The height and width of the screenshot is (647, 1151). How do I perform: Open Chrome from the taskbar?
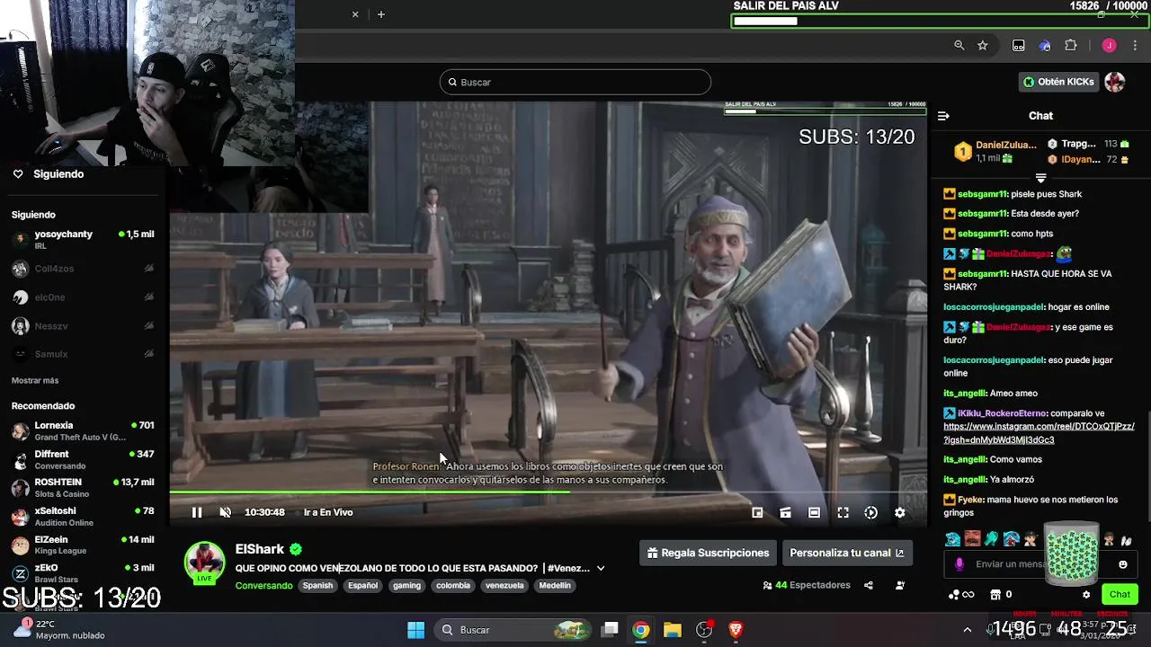point(640,630)
